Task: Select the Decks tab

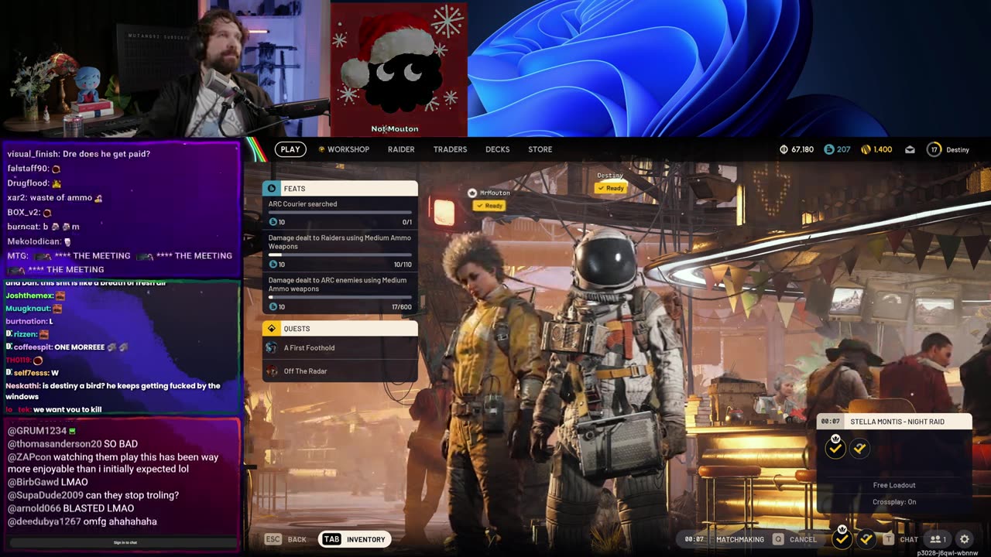Action: click(x=497, y=149)
